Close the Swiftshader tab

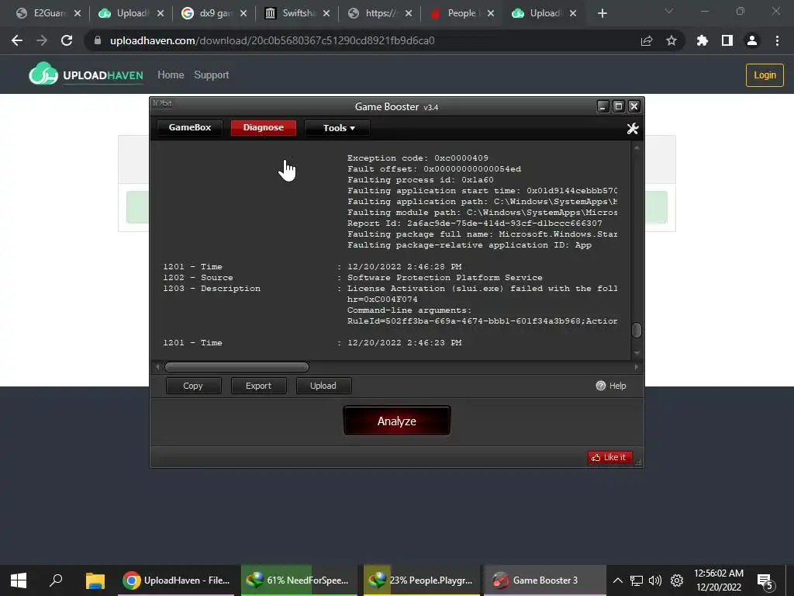(x=326, y=14)
